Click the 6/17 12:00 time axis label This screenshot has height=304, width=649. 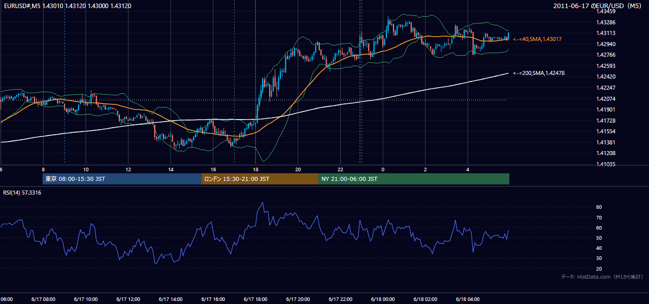click(x=128, y=299)
